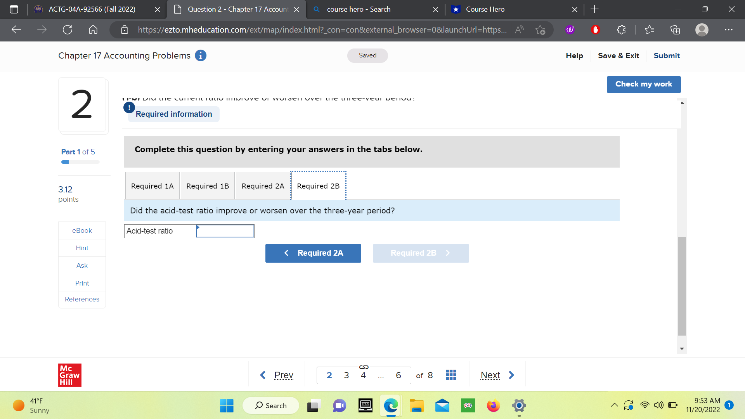Open File Explorer from the taskbar

coord(416,406)
